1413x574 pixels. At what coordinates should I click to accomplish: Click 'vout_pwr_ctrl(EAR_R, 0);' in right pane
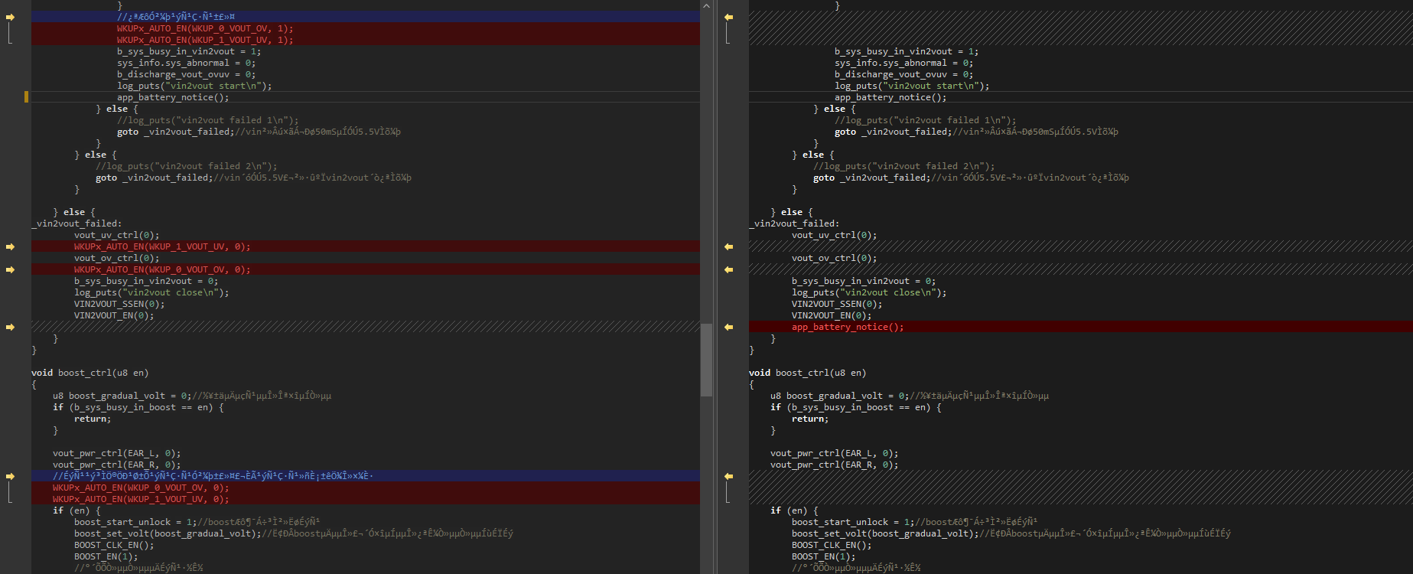point(834,465)
